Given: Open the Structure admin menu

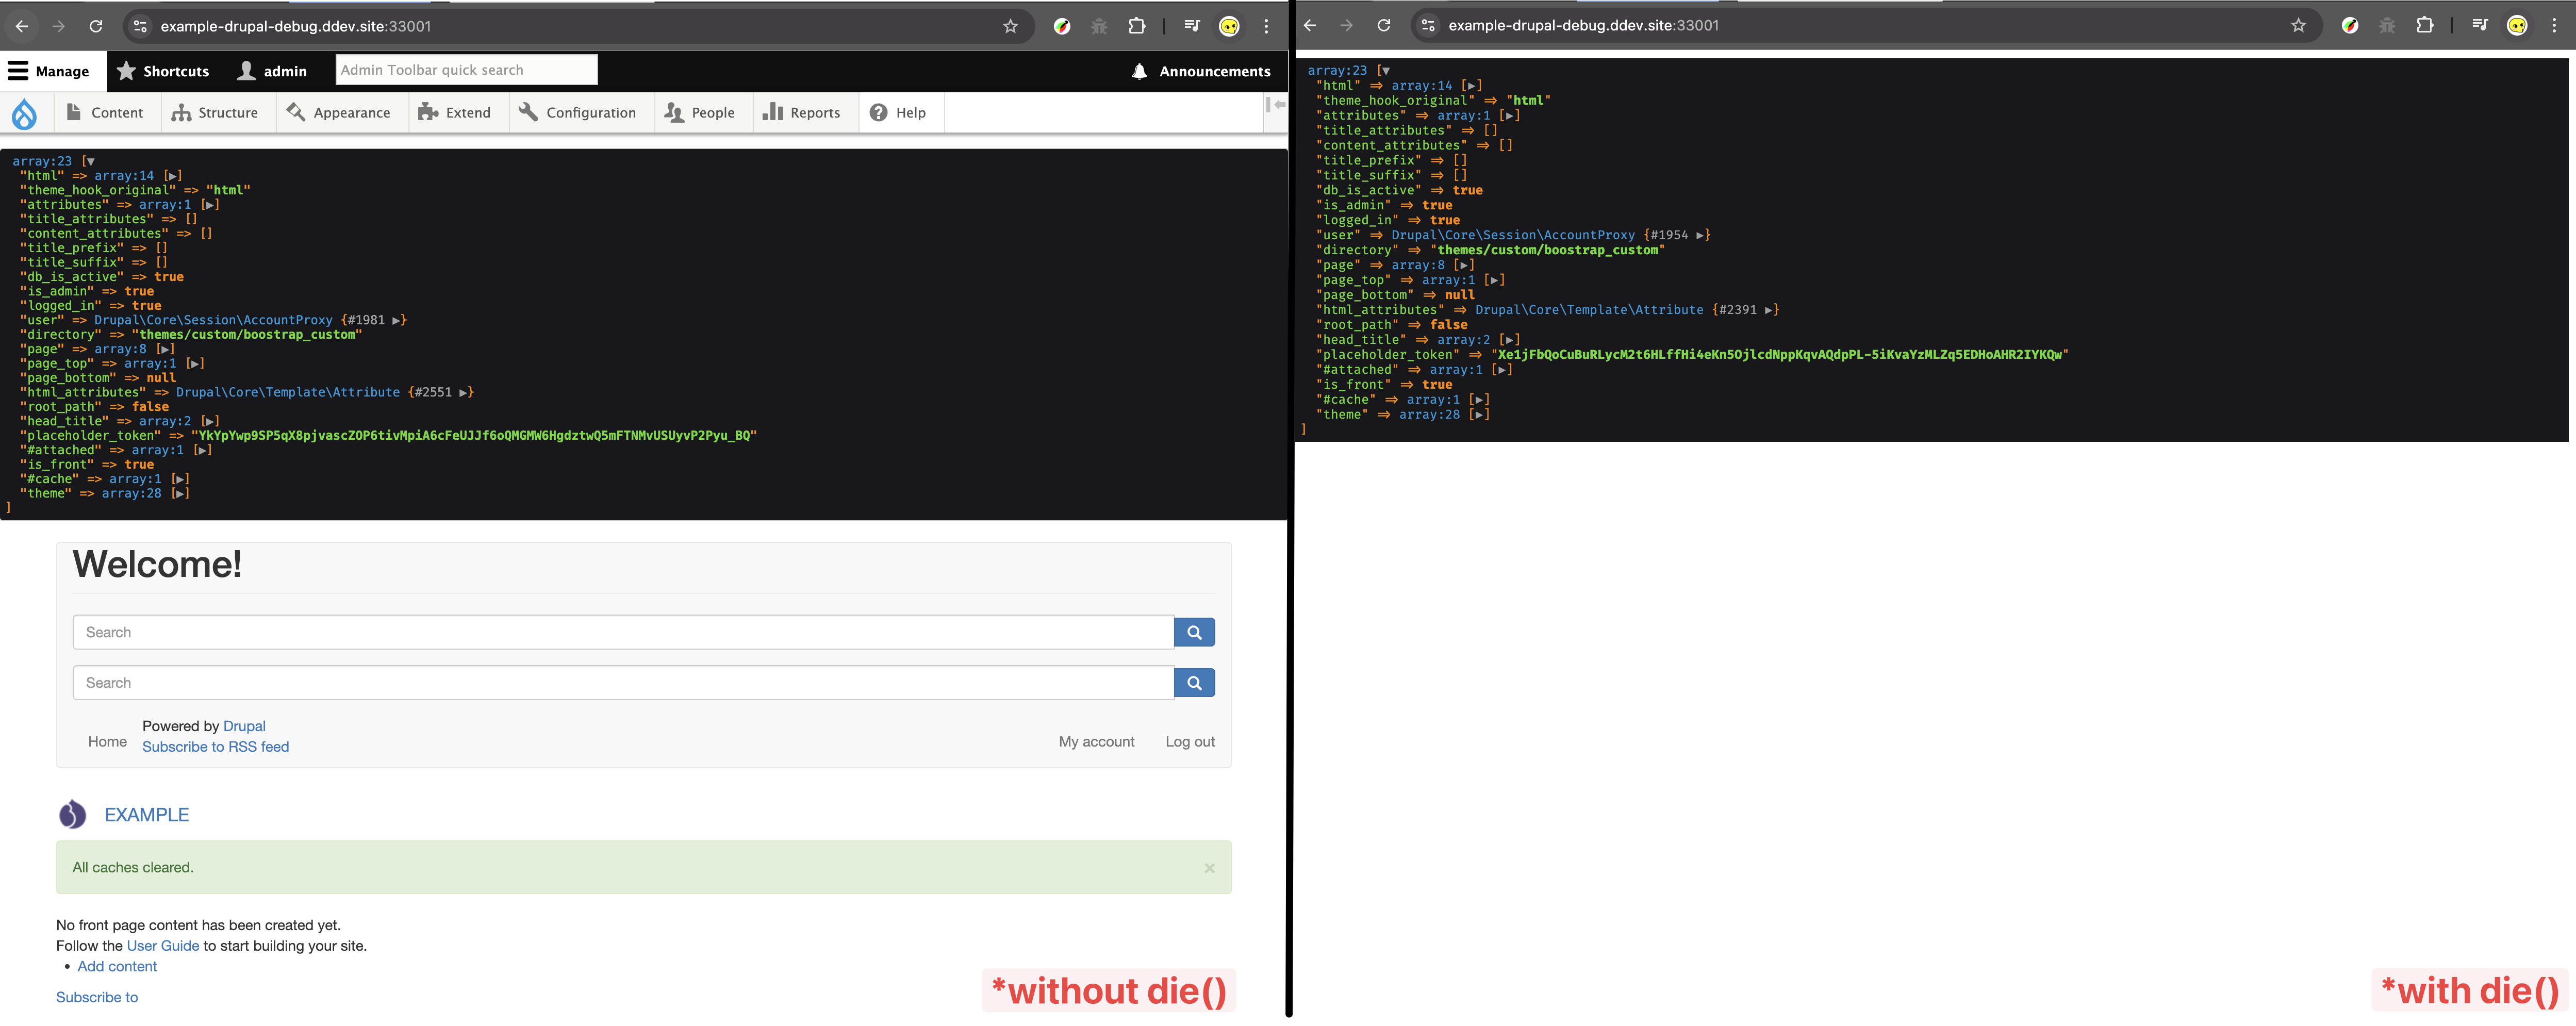Looking at the screenshot, I should coord(215,113).
